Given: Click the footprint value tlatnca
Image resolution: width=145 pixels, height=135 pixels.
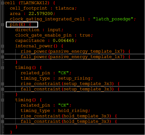Looking at the screenshot, I should [x=65, y=8].
